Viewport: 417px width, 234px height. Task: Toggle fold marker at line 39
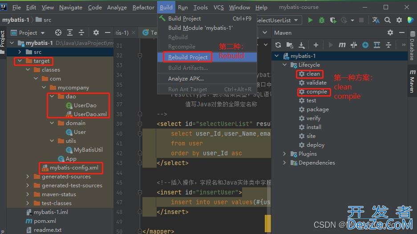tap(140, 124)
